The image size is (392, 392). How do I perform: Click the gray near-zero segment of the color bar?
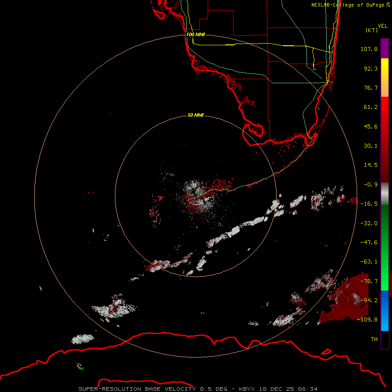pyautogui.click(x=385, y=194)
